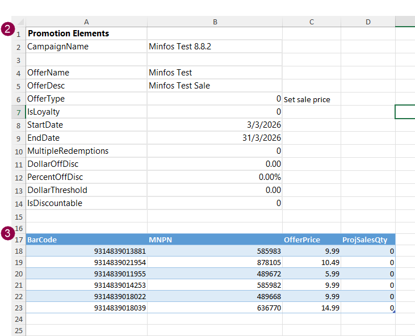Select the EndDate cell 31/3/2026
The height and width of the screenshot is (336, 415).
pos(214,138)
